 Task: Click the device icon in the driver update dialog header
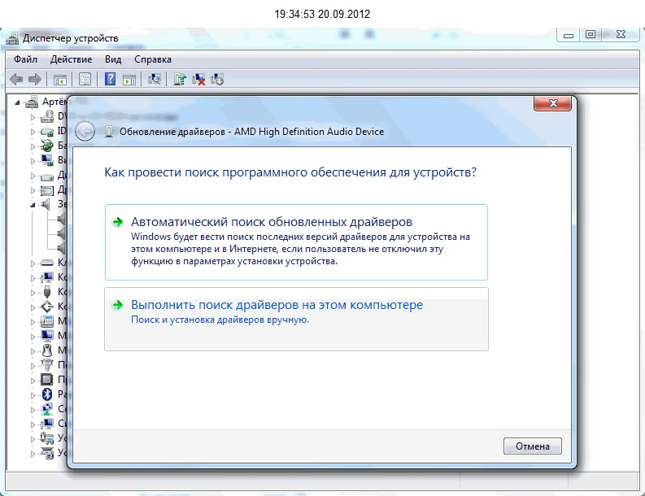[109, 132]
